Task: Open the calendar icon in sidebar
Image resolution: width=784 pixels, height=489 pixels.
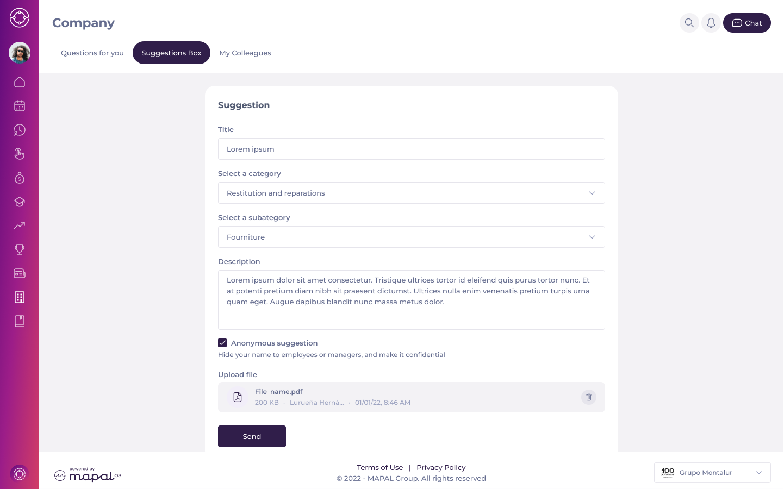Action: 20,106
